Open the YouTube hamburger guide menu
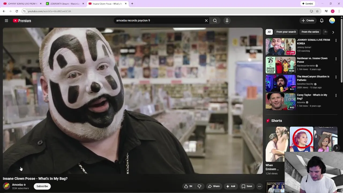The width and height of the screenshot is (343, 193). click(6, 21)
